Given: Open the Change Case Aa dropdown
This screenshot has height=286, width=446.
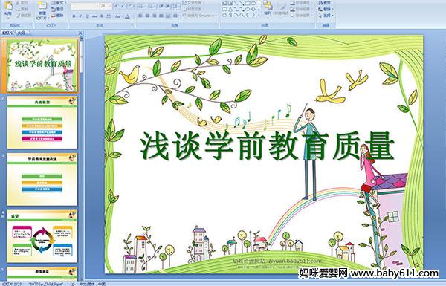Looking at the screenshot, I should [x=117, y=16].
